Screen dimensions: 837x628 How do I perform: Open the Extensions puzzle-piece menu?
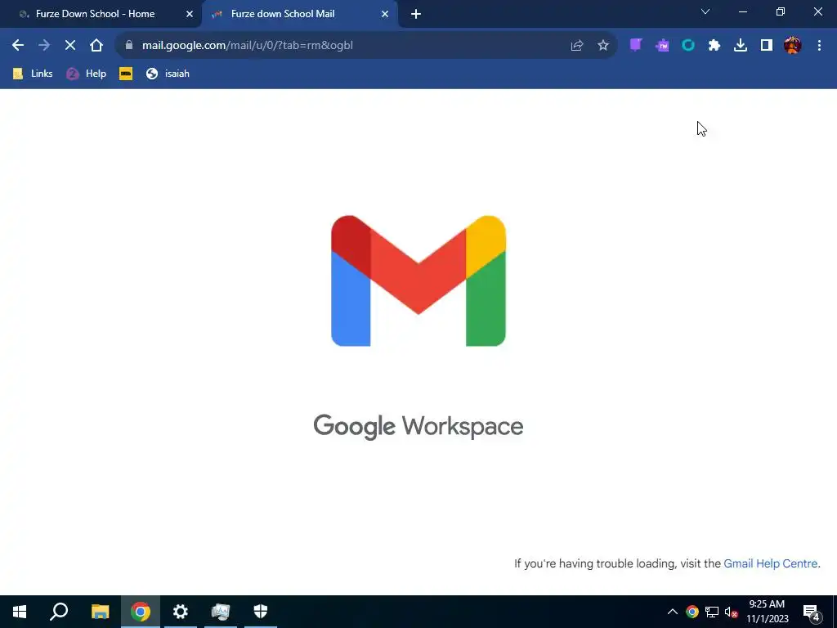tap(714, 46)
